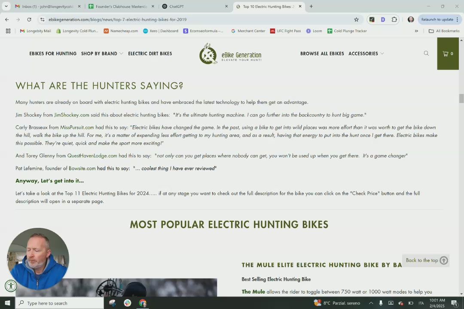The width and height of the screenshot is (464, 309).
Task: Click the eBike Generation logo
Action: pyautogui.click(x=230, y=54)
